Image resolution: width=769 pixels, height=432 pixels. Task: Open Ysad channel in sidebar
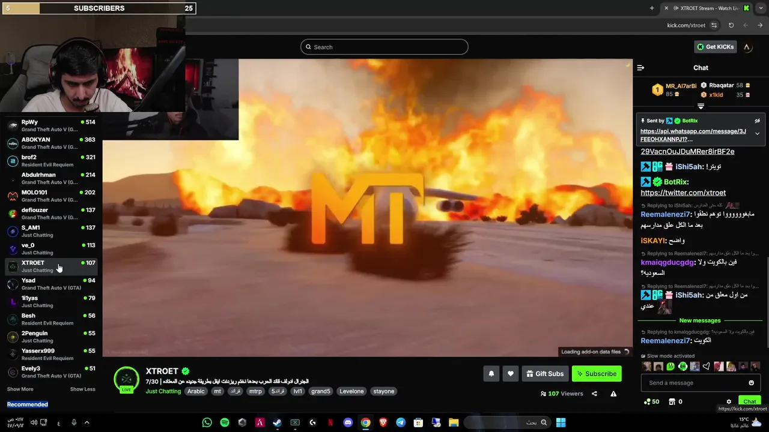click(51, 284)
